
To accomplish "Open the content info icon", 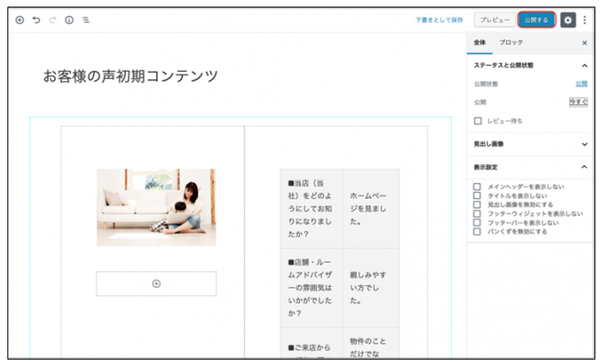I will pos(69,20).
